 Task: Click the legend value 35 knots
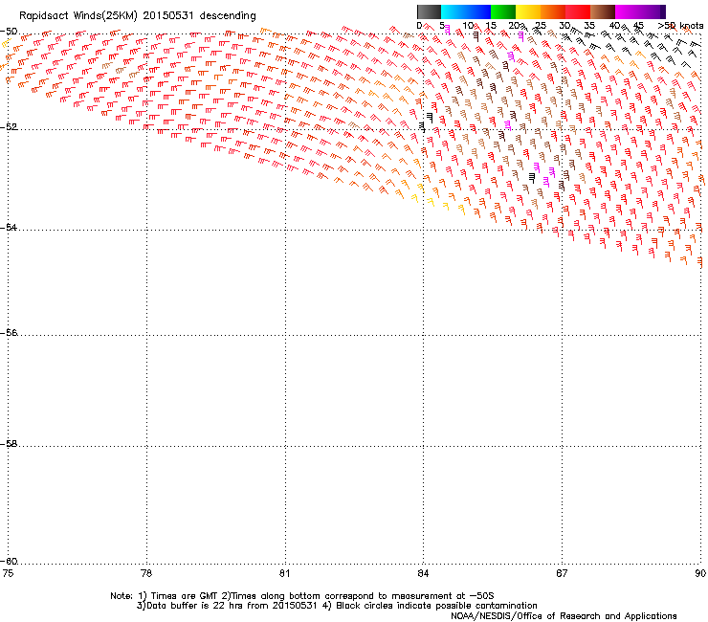pos(589,26)
